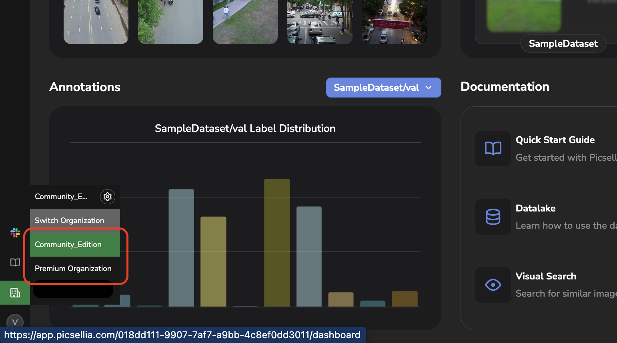Open the Quick Start Guide link
The width and height of the screenshot is (617, 343).
(x=555, y=140)
